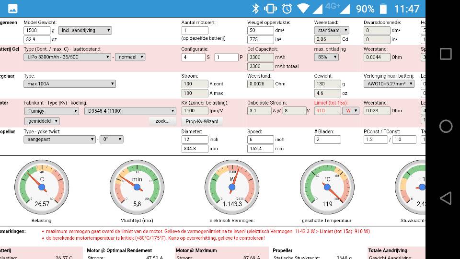Click the 'zoek...' motor search button
This screenshot has height=259, width=460.
(x=162, y=121)
